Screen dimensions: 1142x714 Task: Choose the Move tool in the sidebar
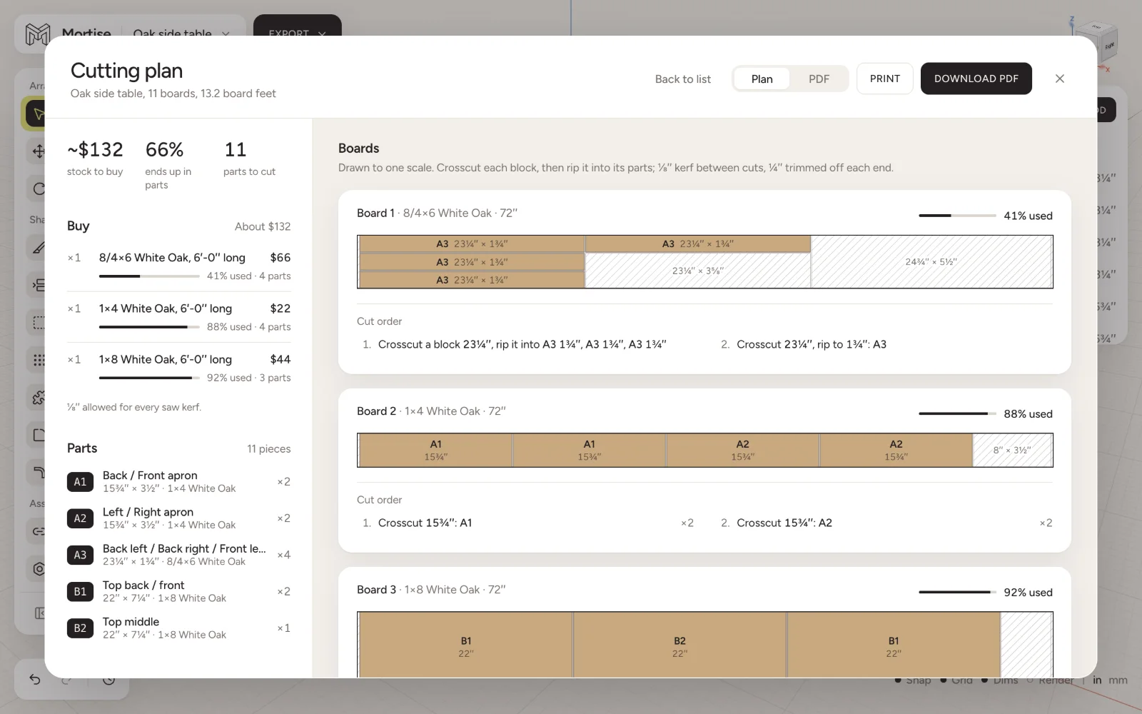point(39,151)
